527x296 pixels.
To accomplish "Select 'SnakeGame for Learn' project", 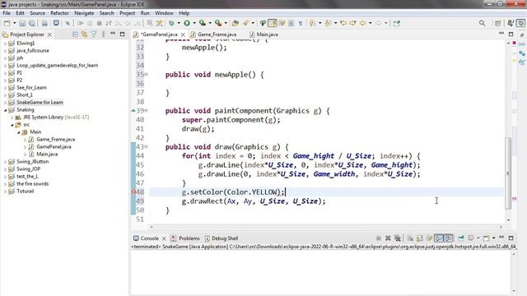I will click(x=40, y=102).
